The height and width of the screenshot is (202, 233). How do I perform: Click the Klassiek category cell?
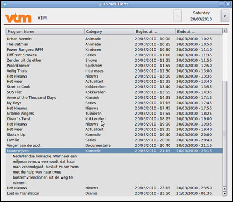(x=92, y=97)
